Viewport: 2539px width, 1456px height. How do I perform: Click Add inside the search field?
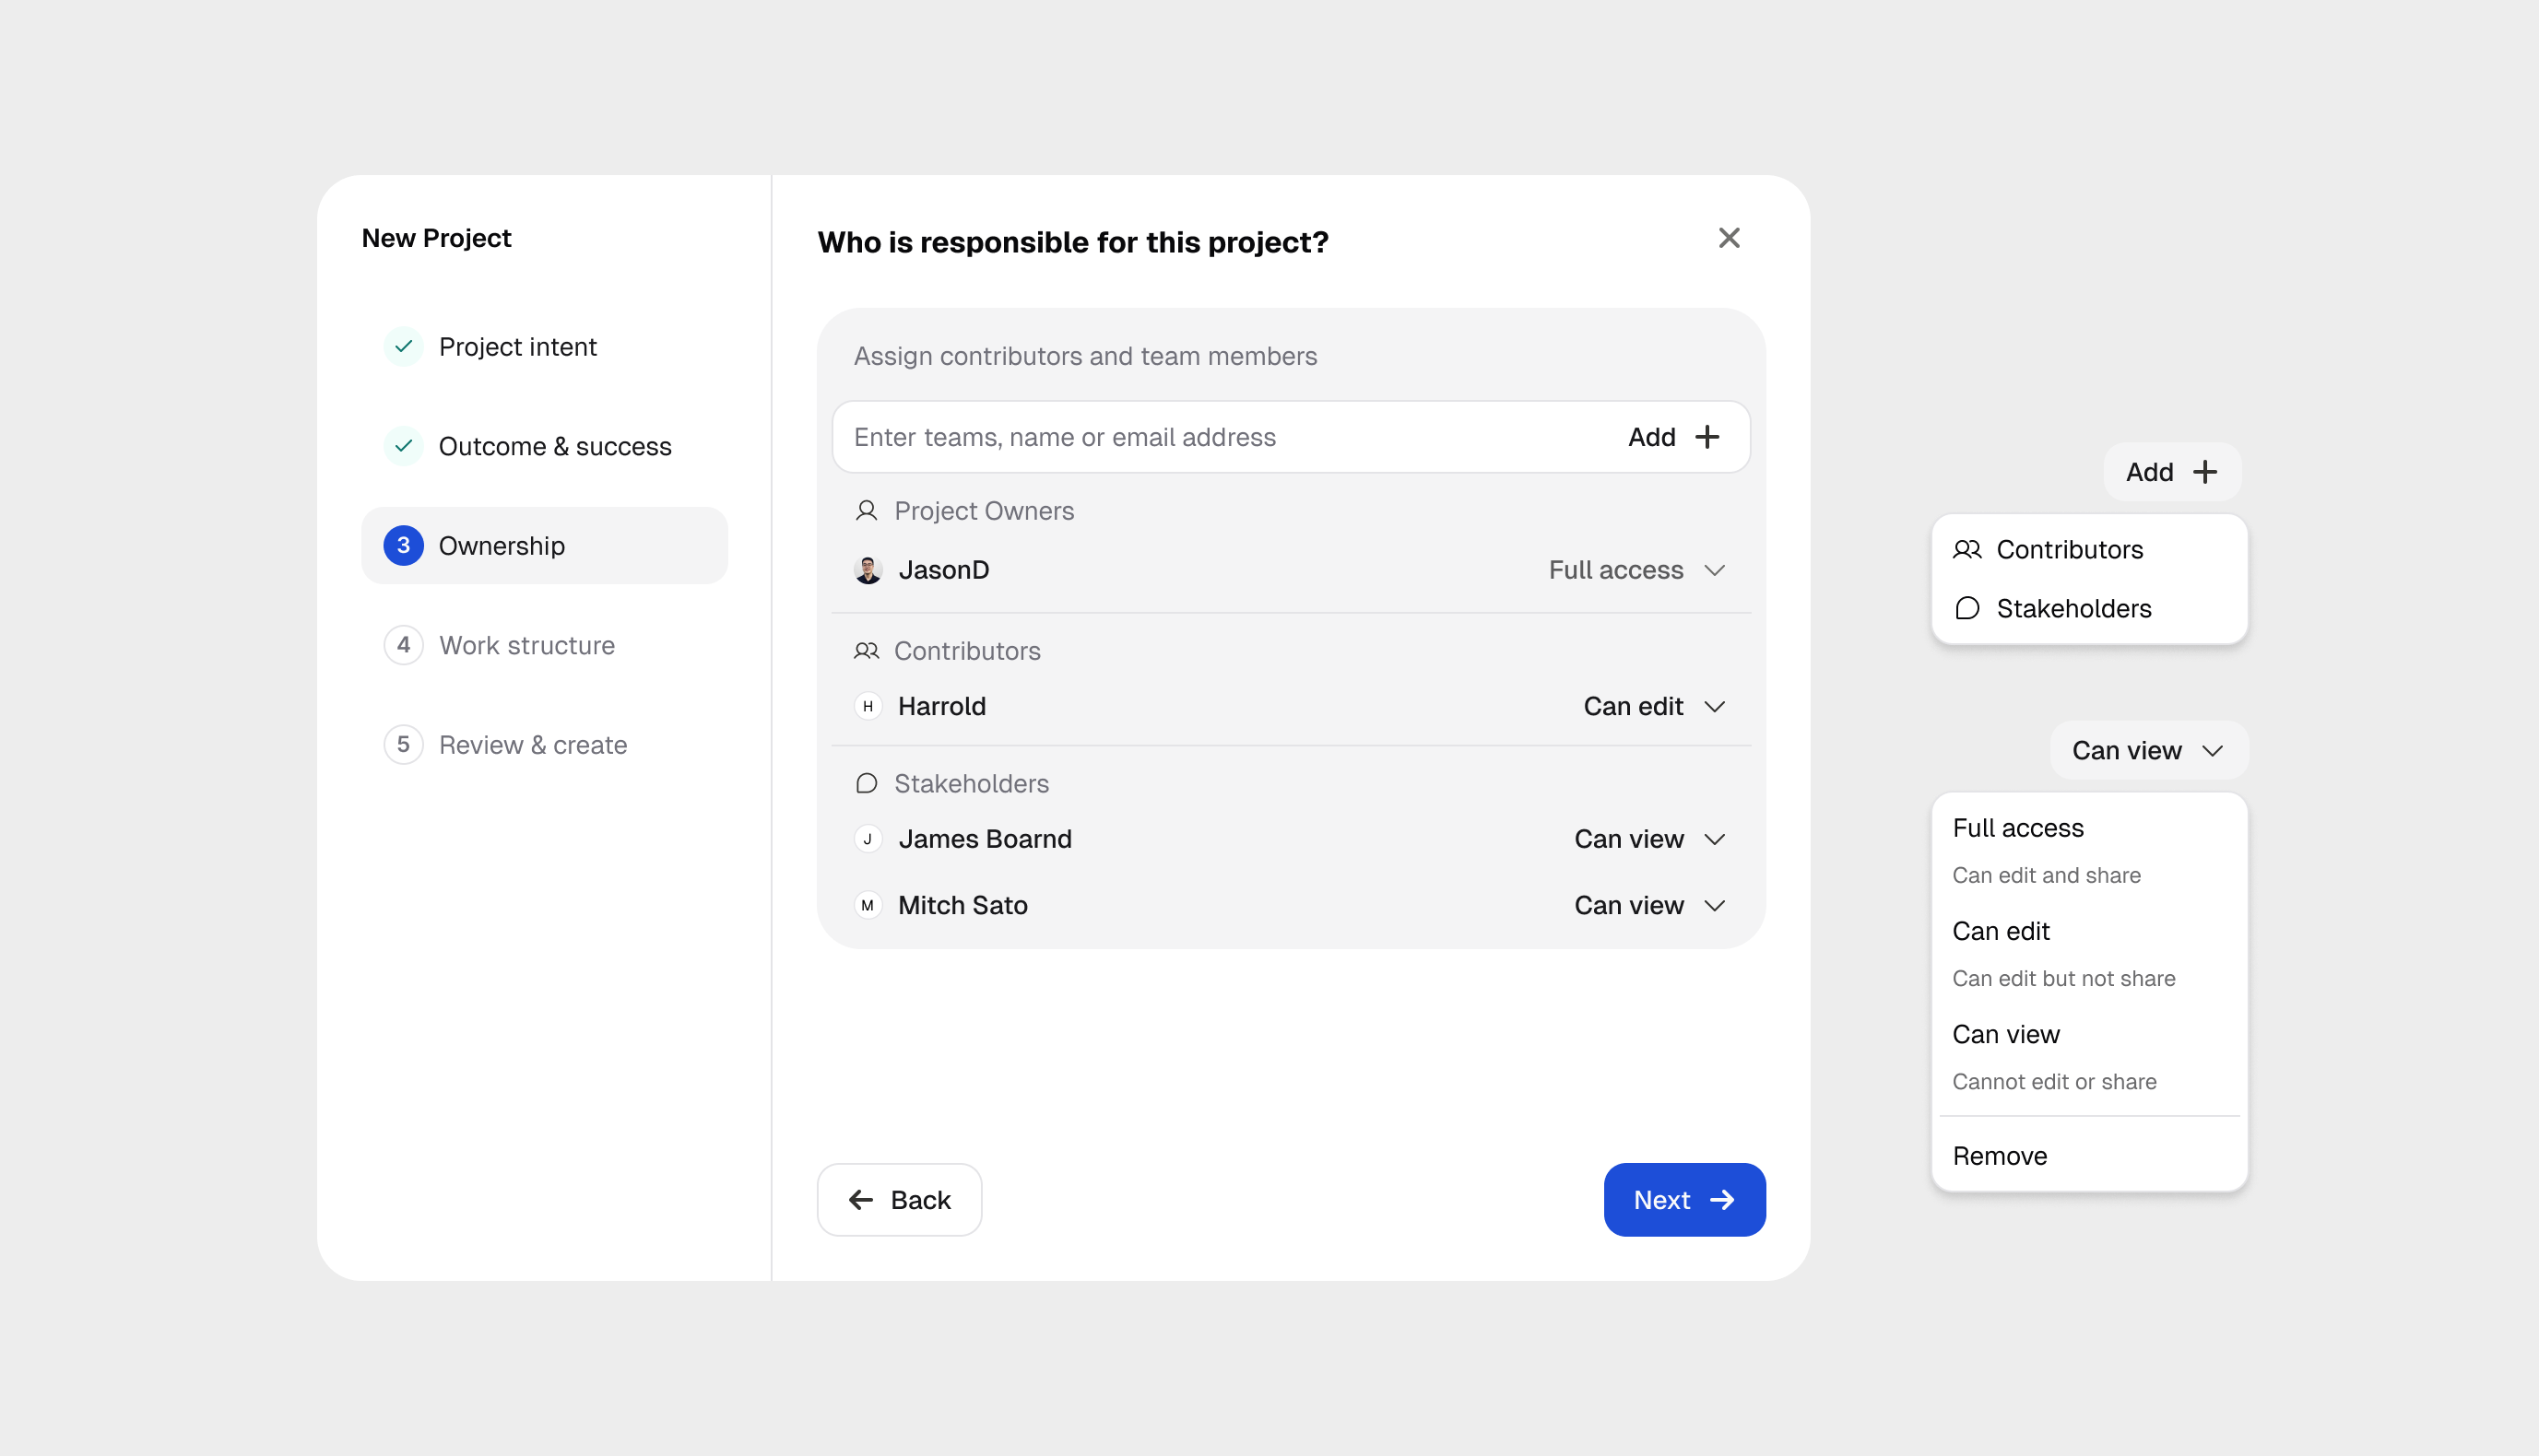coord(1673,437)
